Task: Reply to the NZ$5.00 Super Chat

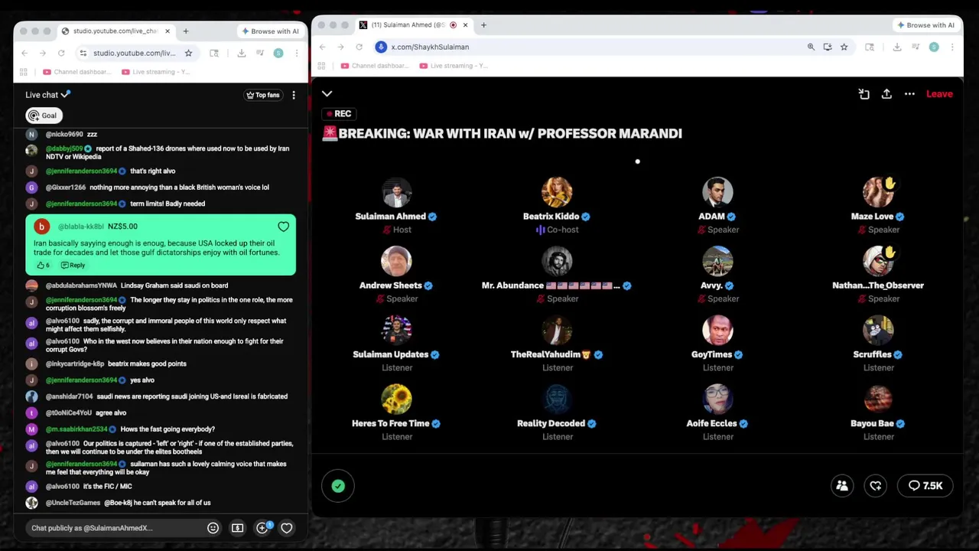Action: (x=73, y=265)
